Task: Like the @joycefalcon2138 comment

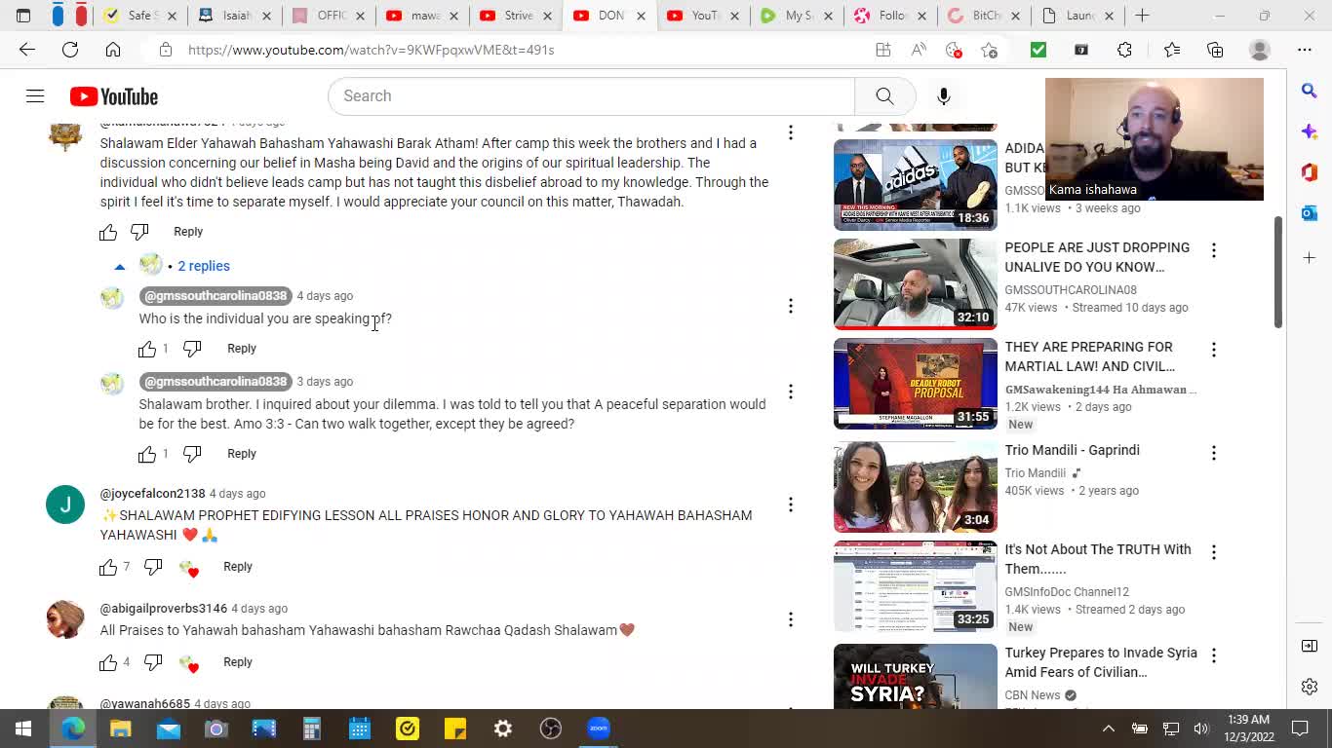Action: 108,567
